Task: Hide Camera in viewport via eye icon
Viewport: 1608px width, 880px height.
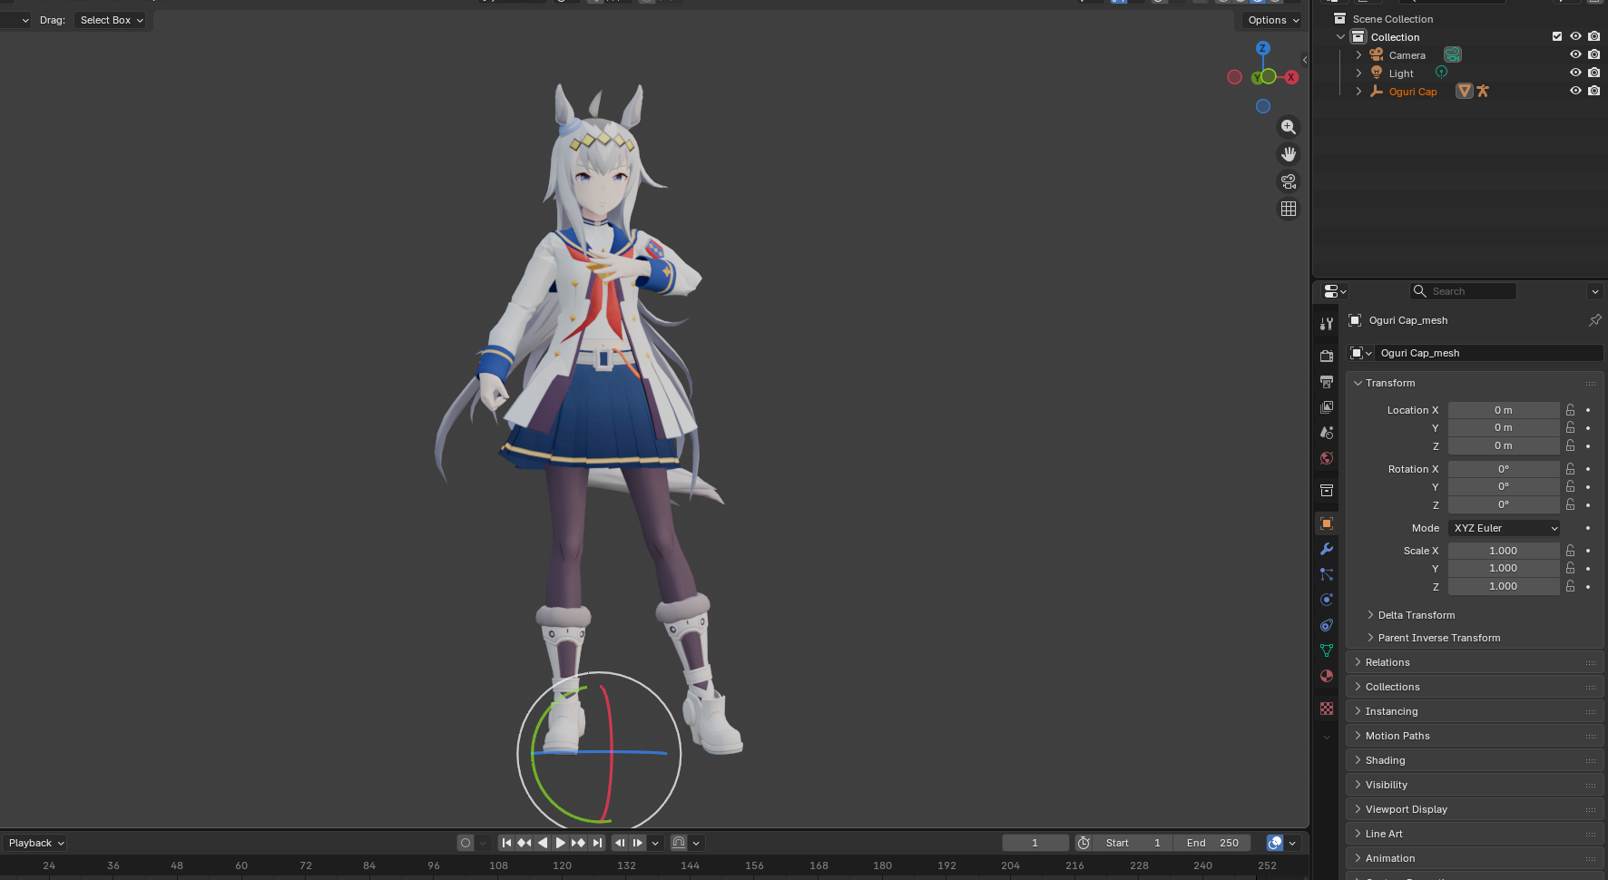Action: [1575, 54]
